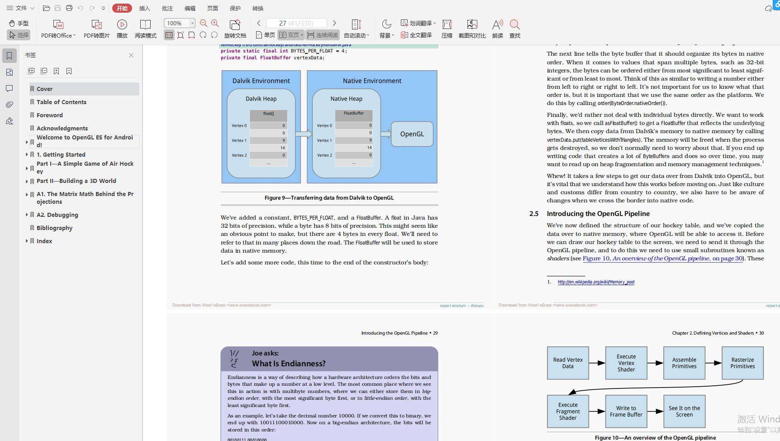Click the add bookmark icon
Screen dimensions: 780x441
[57, 71]
